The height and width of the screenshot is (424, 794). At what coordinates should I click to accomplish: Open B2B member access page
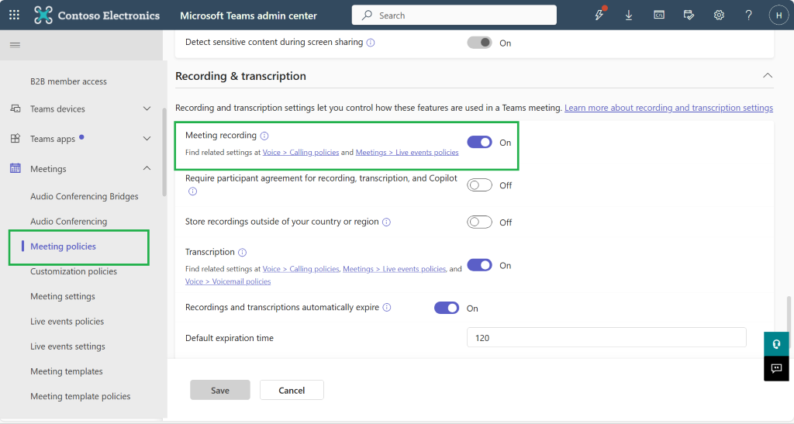[68, 81]
